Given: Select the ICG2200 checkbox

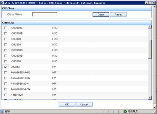Looking at the screenshot, I should point(6,44).
